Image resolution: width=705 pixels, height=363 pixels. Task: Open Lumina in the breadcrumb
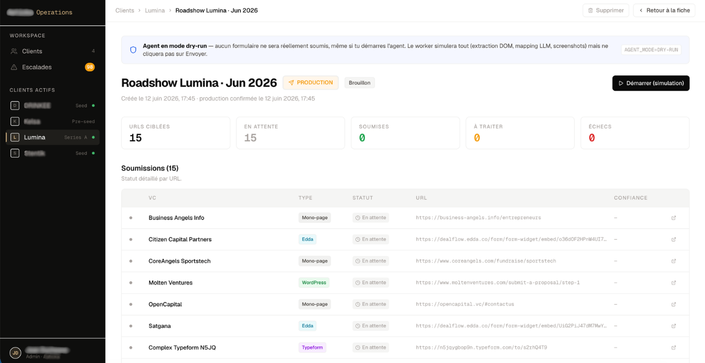pos(155,10)
